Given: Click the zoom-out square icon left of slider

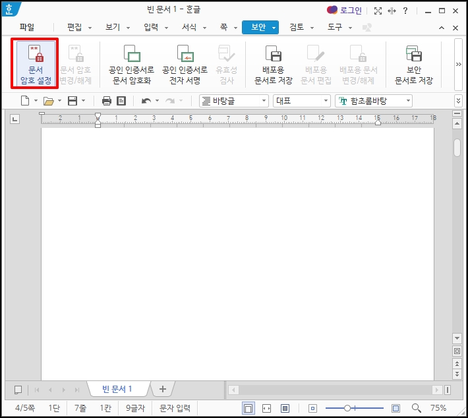Looking at the screenshot, I should (312, 408).
